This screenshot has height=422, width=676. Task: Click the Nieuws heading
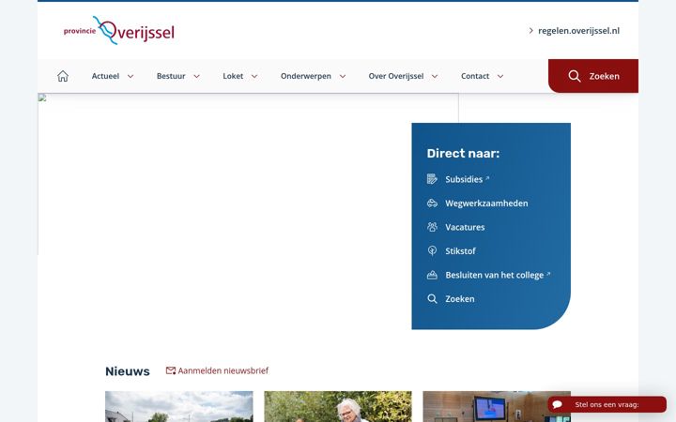pos(127,370)
